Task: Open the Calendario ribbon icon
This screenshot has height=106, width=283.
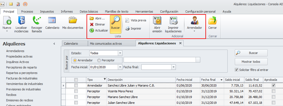Action: [52, 20]
